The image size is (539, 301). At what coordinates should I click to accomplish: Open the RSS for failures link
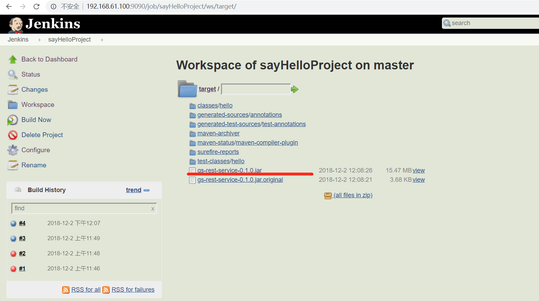pos(133,290)
